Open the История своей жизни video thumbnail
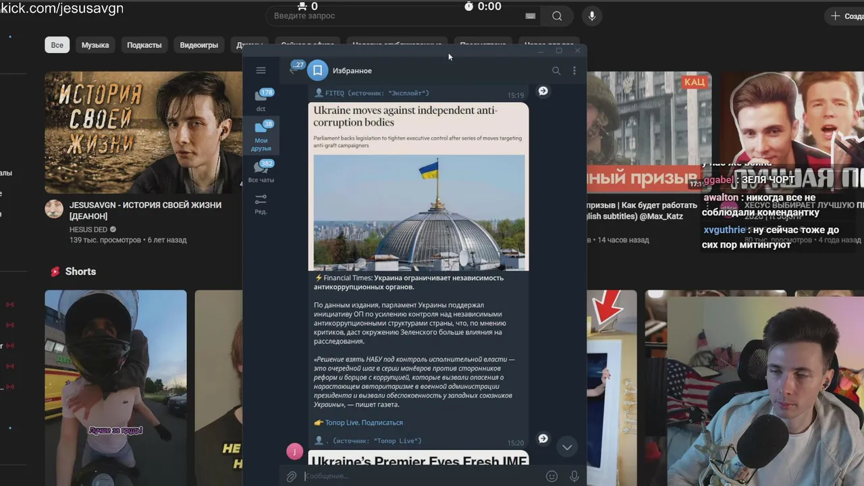864x486 pixels. click(x=144, y=132)
